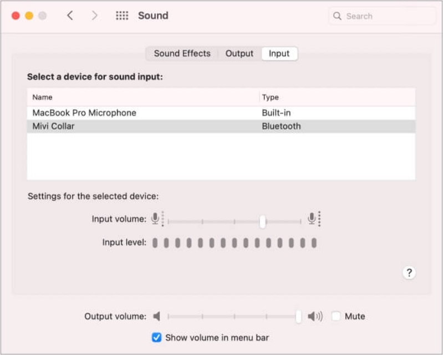443x355 pixels.
Task: Click the Show volume in menu bar label
Action: pos(217,337)
